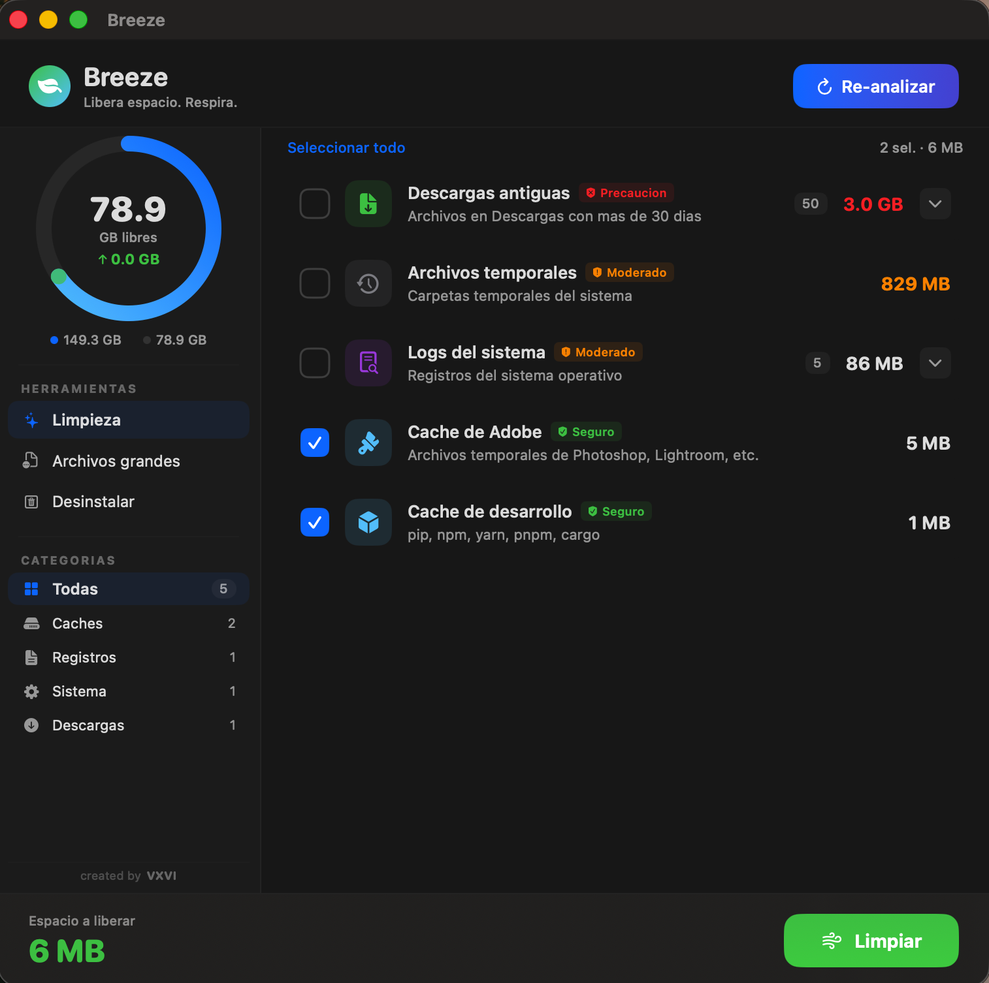Viewport: 989px width, 983px height.
Task: Uncheck the Cache de Adobe checkbox
Action: point(315,443)
